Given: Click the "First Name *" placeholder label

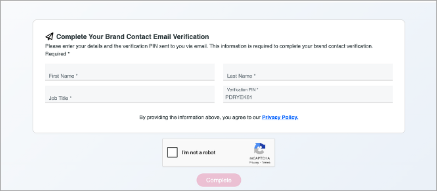Looking at the screenshot, I should click(63, 76).
